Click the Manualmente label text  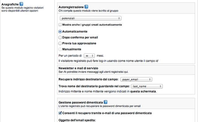pyautogui.click(x=72, y=49)
